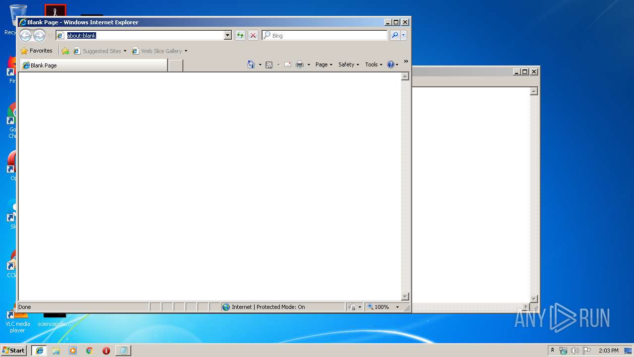Click the scroll right arrow in background window
634x357 pixels.
526,307
